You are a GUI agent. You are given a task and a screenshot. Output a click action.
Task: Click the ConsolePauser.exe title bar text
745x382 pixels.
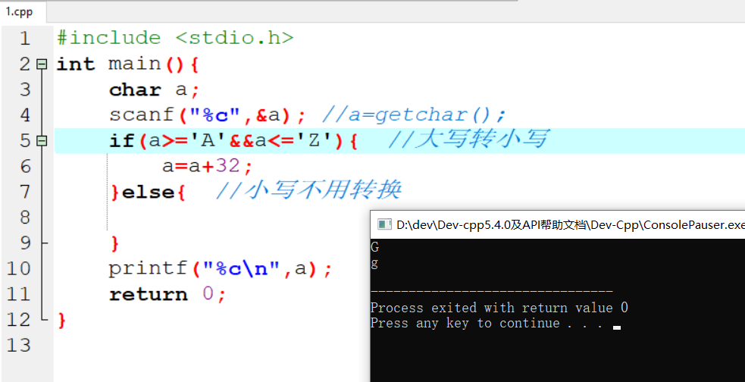pos(570,225)
